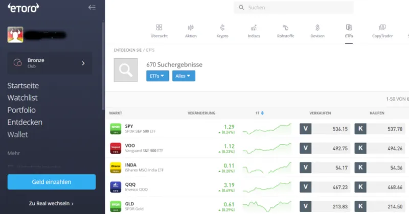This screenshot has height=214, width=409.
Task: Open the user profile avatar
Action: [x=15, y=35]
